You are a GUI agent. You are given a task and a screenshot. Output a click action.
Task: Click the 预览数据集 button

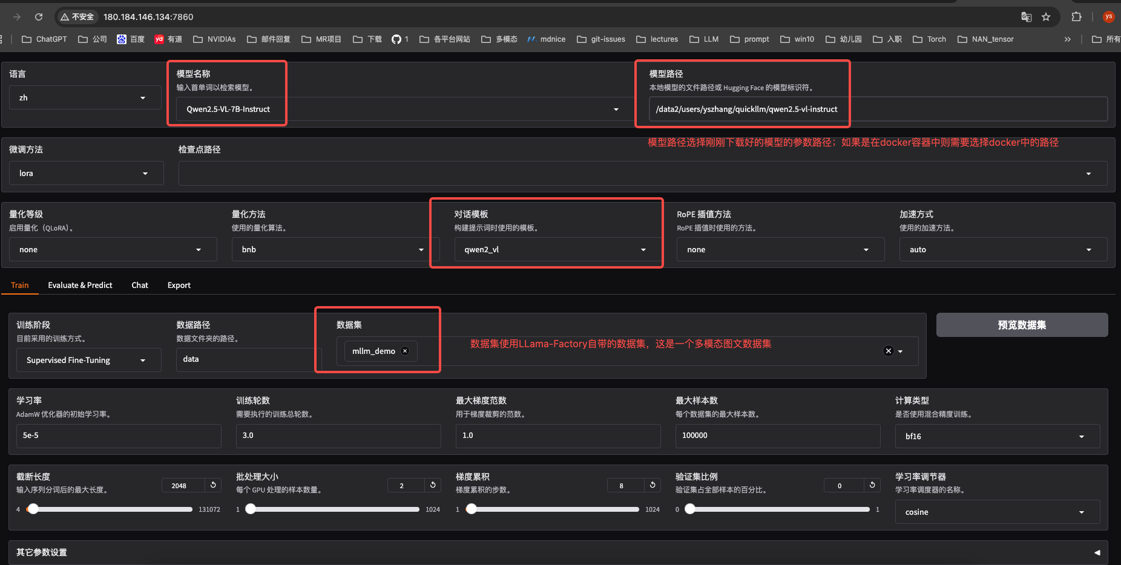[x=1022, y=325]
